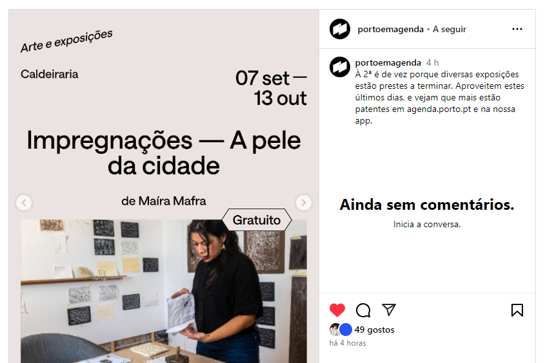Viewport: 545px width, 363px height.
Task: Share the post using the paper plane icon
Action: [388, 310]
